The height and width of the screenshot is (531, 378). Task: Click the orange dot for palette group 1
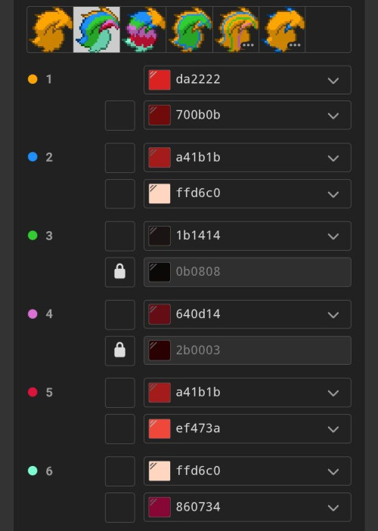(33, 79)
